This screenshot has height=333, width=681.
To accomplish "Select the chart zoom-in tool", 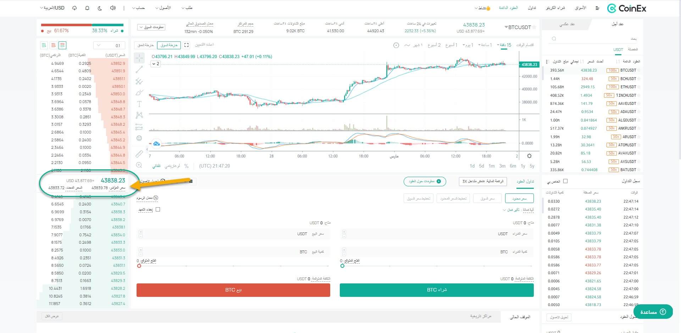I will (x=139, y=165).
